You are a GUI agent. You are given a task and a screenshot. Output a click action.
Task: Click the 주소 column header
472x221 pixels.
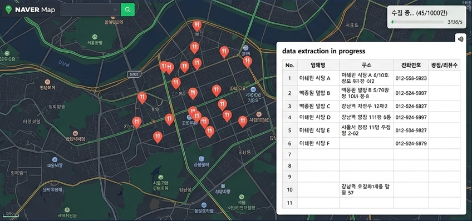(366, 65)
